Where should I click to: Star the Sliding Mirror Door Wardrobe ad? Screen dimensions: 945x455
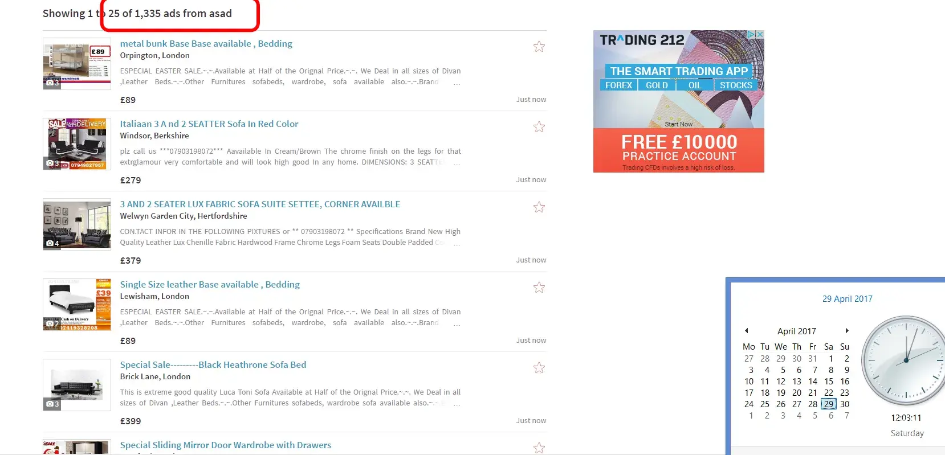pyautogui.click(x=539, y=448)
